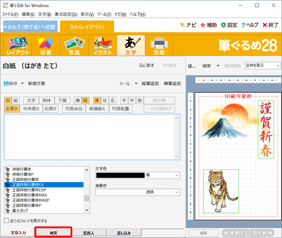This screenshot has width=282, height=238.
Task: Enable 全てのフォントを表示する checkbox
Action: click(x=6, y=221)
